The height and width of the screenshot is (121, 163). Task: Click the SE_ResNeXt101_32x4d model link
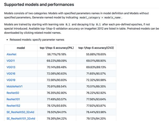click(x=21, y=119)
